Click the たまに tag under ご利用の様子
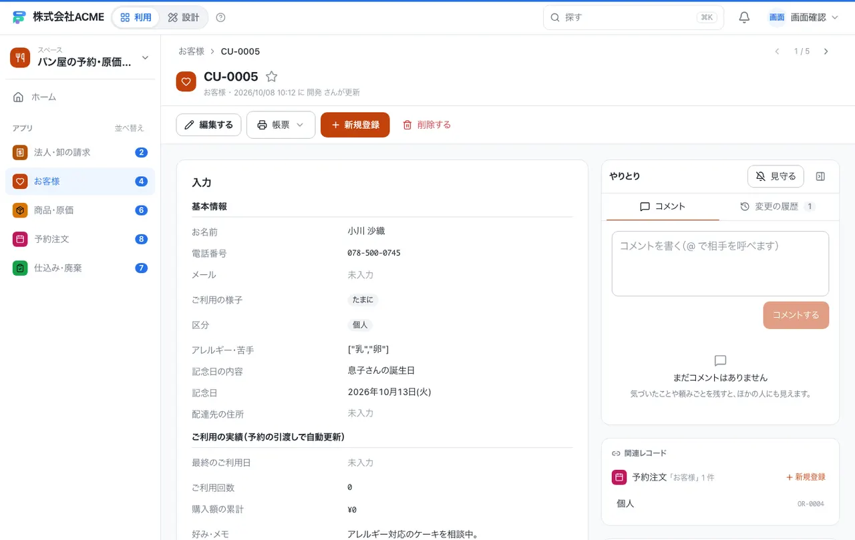This screenshot has width=855, height=540. pos(363,300)
